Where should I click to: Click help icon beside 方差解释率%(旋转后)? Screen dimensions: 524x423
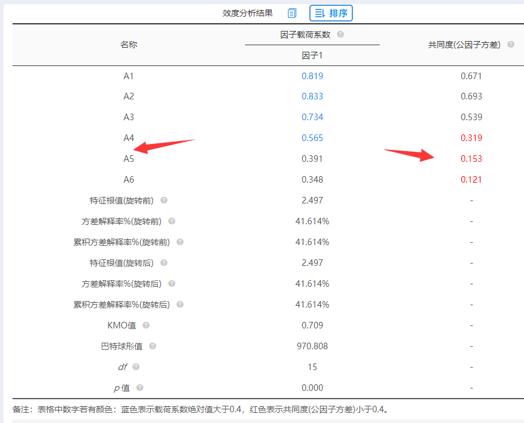pos(172,284)
